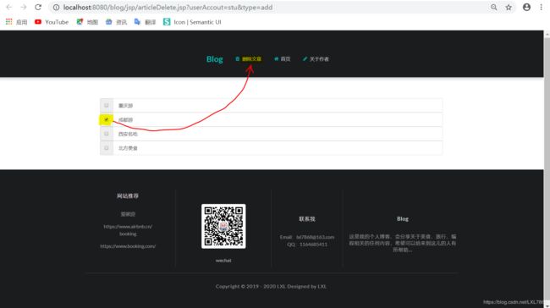Click the 北方美食 article title text
This screenshot has width=550, height=308.
pyautogui.click(x=128, y=148)
